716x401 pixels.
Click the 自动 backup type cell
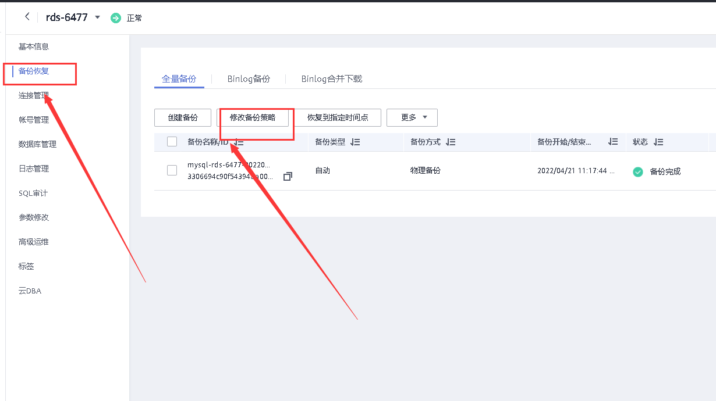[322, 171]
